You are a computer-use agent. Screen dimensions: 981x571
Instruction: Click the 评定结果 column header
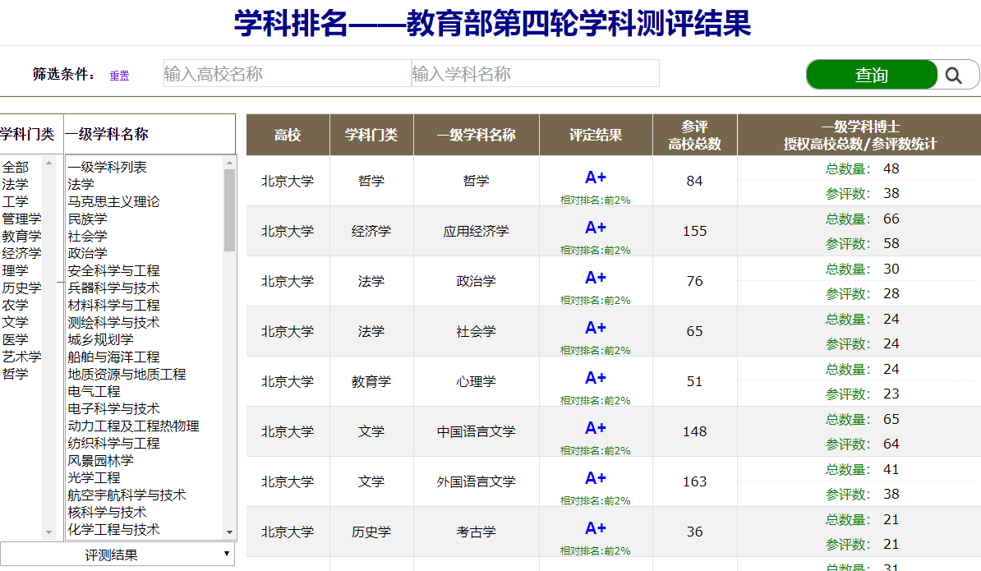(596, 135)
